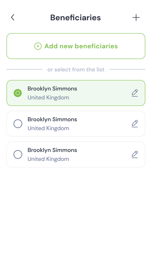
Task: Tap the plus icon in the header
Action: 136,17
